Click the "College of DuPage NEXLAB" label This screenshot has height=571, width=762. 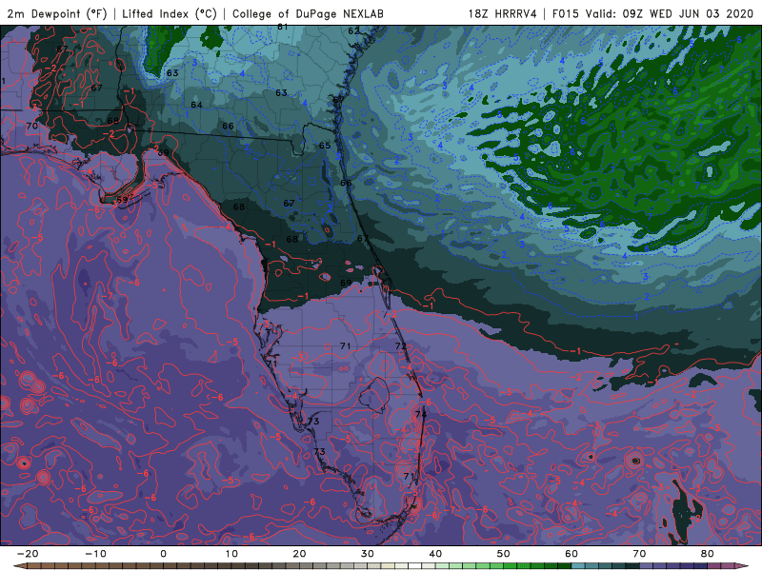click(x=308, y=13)
